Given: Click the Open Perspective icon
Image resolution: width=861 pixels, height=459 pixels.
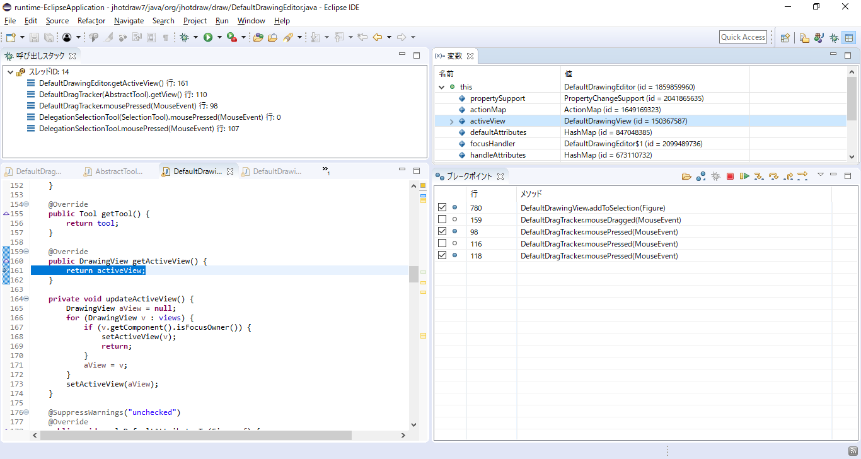Looking at the screenshot, I should [x=785, y=37].
